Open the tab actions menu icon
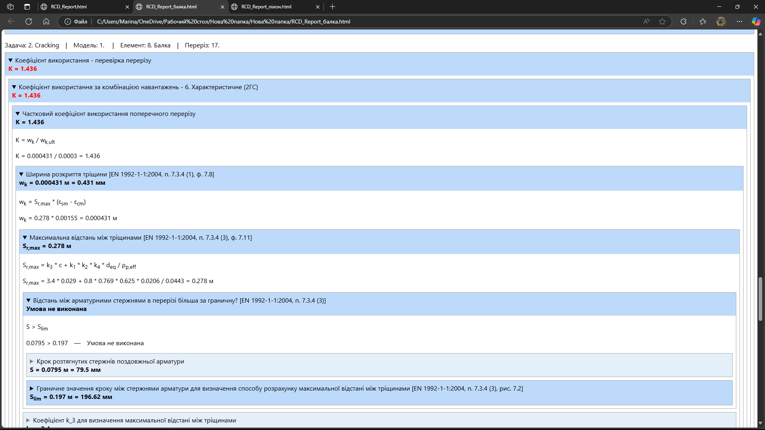The height and width of the screenshot is (430, 765). click(27, 7)
